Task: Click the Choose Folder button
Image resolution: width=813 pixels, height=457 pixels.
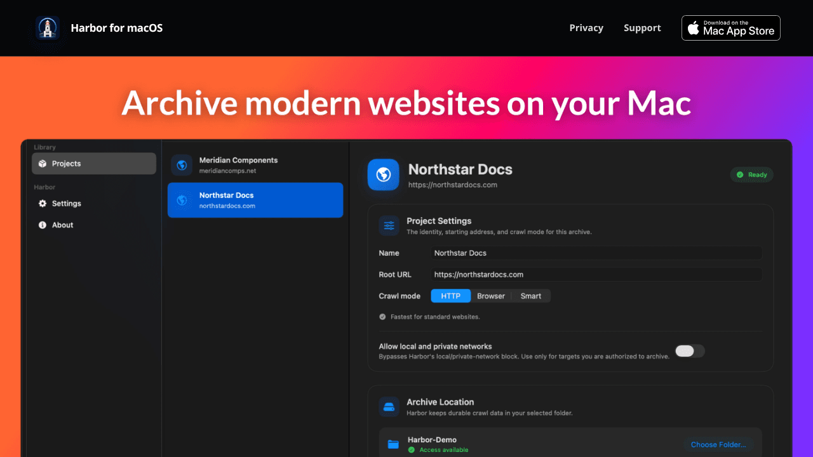Action: tap(718, 444)
